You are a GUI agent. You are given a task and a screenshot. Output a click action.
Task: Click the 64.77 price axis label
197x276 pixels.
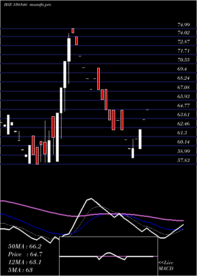point(184,106)
